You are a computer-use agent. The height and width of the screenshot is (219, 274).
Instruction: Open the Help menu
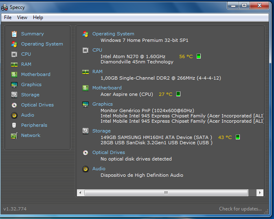[x=38, y=17]
